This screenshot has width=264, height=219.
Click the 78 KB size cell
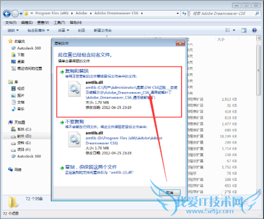pos(232,174)
